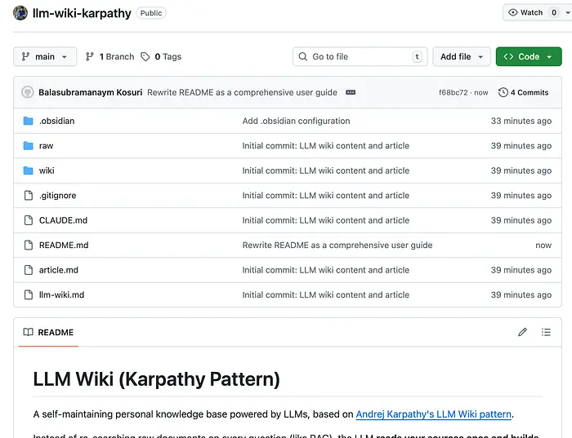The height and width of the screenshot is (438, 572).
Task: Click the wiki folder icon
Action: click(28, 170)
